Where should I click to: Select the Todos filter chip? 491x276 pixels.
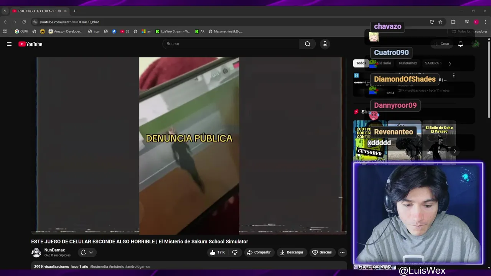point(361,63)
